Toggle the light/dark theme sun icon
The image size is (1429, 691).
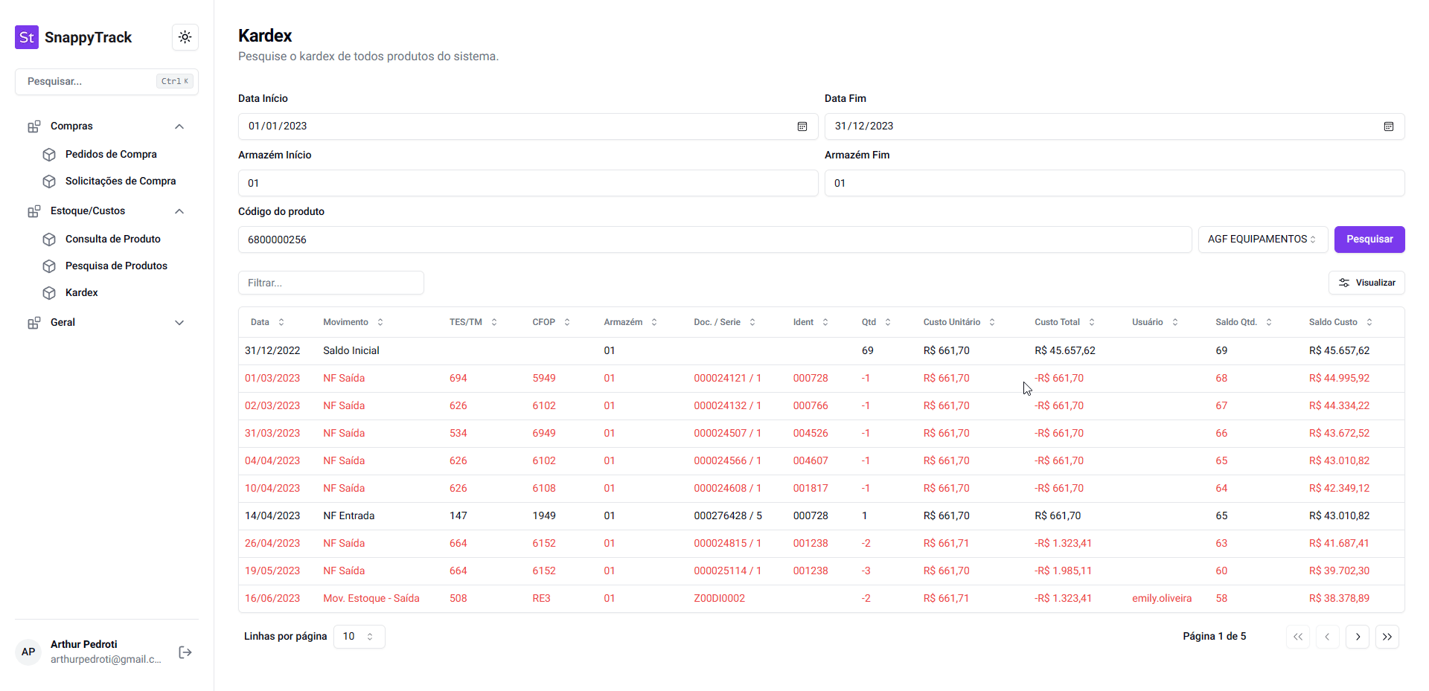click(x=185, y=37)
